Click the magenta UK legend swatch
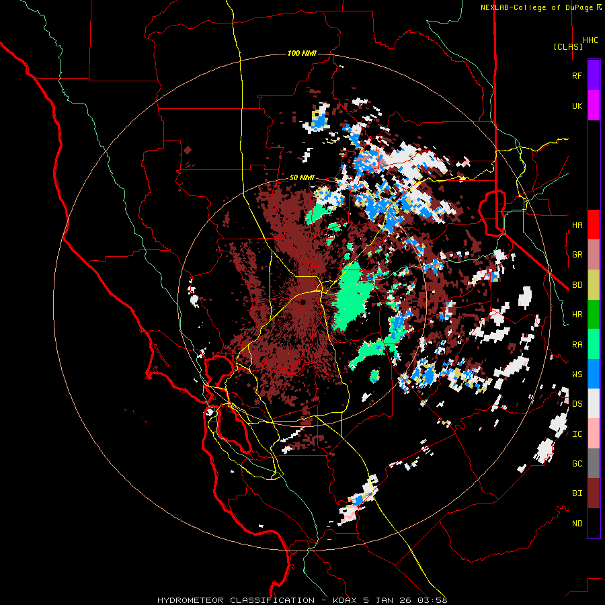Viewport: 605px width, 605px height. pyautogui.click(x=594, y=106)
